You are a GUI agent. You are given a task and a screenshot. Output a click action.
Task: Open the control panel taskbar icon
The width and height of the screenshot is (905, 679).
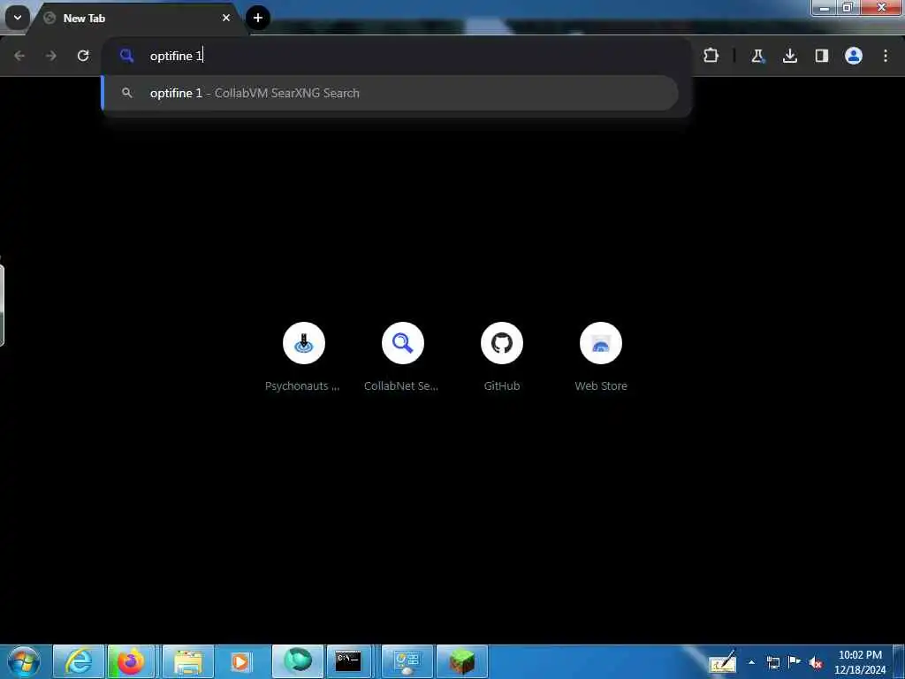407,661
